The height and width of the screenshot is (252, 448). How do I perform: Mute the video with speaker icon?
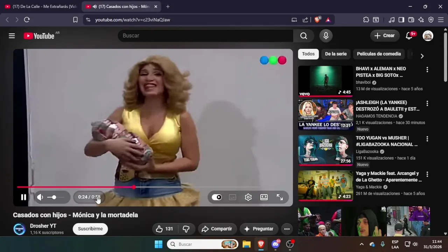(x=40, y=197)
